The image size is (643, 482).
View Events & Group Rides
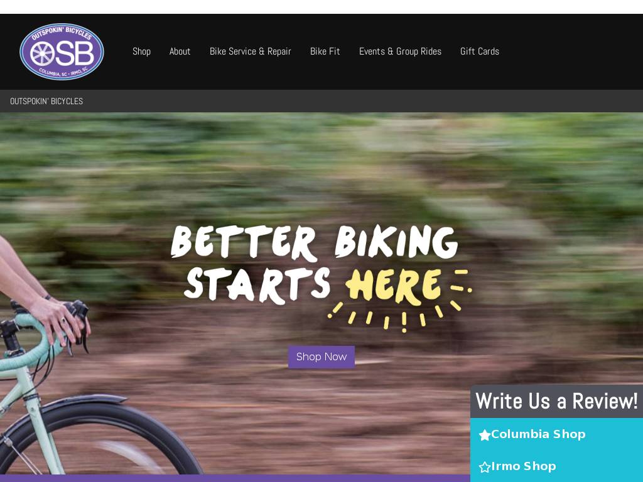(x=400, y=51)
